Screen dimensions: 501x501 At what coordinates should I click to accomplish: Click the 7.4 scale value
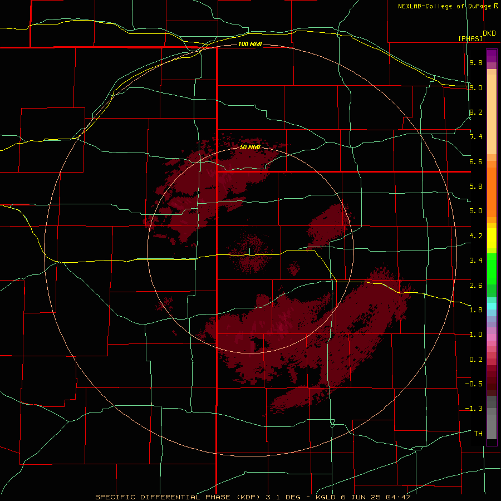(476, 137)
